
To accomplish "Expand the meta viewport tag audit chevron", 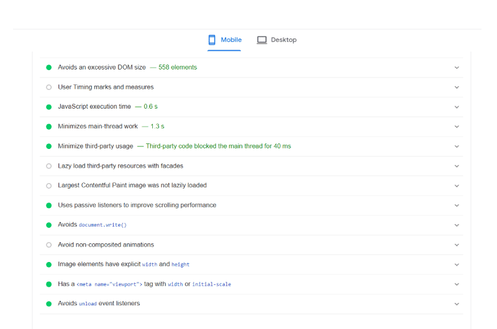I will [x=457, y=284].
